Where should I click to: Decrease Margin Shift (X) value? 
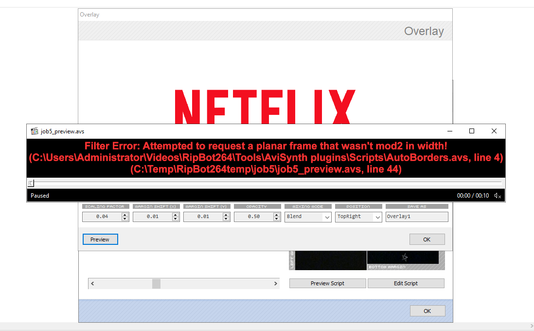pos(176,219)
